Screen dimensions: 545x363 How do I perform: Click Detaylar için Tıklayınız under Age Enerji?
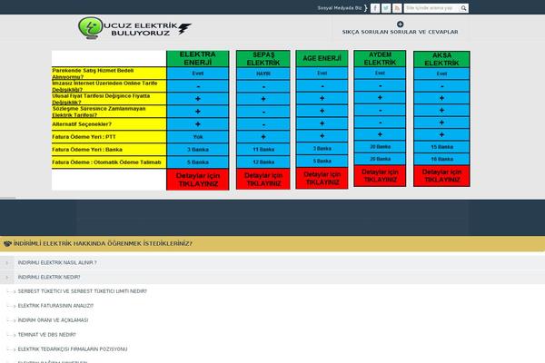(322, 178)
